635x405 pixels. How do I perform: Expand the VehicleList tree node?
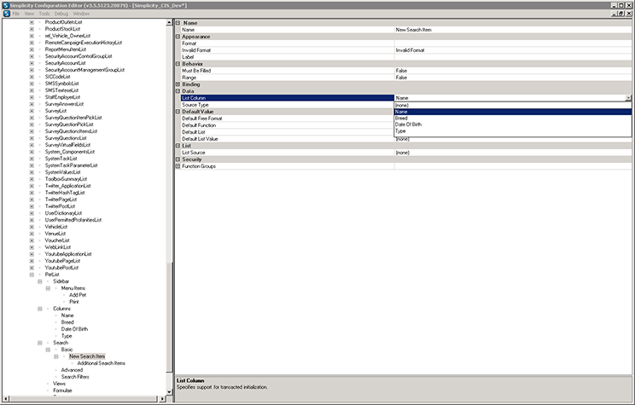point(32,227)
